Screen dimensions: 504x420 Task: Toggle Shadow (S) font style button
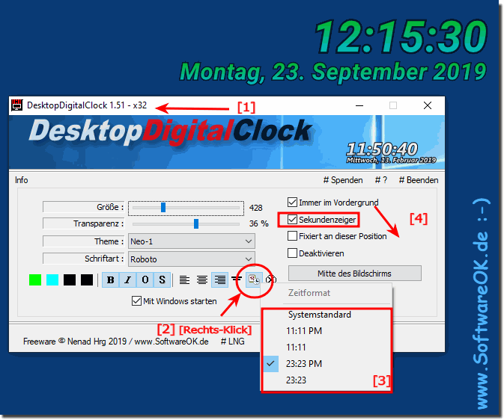pos(162,280)
